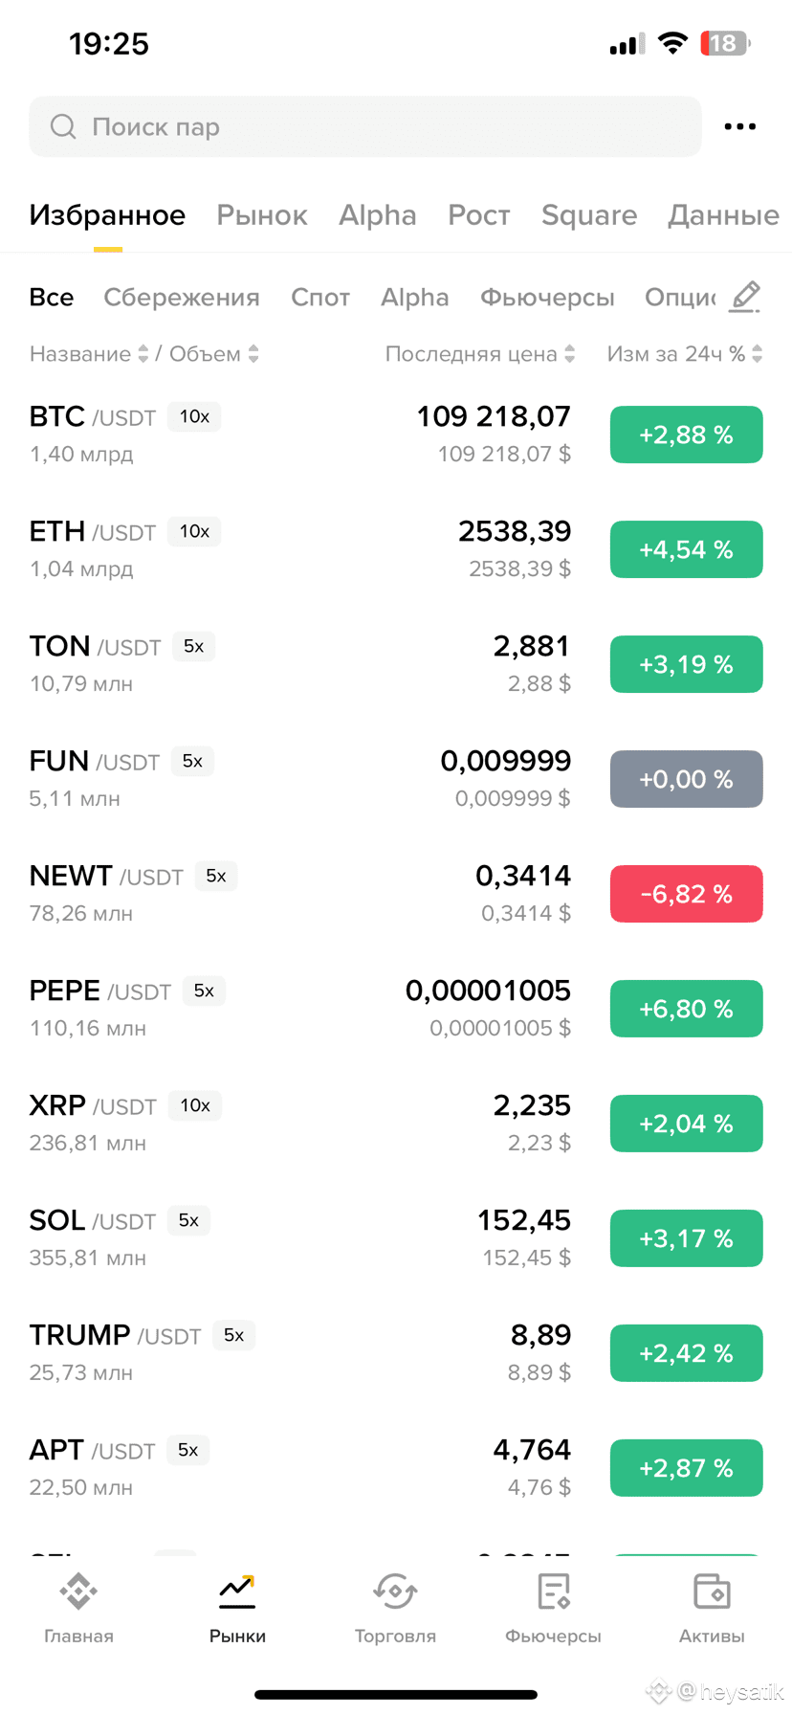Open the Торговля trade icon
Viewport: 792px width, 1715px height.
tap(395, 1592)
